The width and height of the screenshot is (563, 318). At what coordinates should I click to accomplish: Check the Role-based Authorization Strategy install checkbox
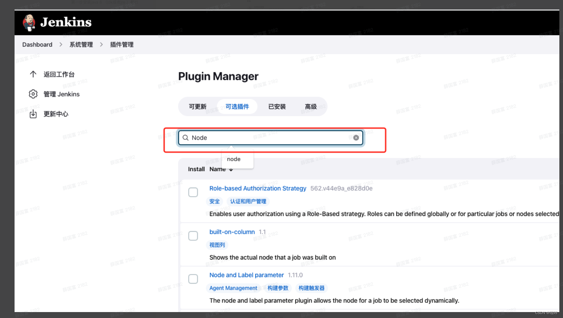[x=193, y=192]
